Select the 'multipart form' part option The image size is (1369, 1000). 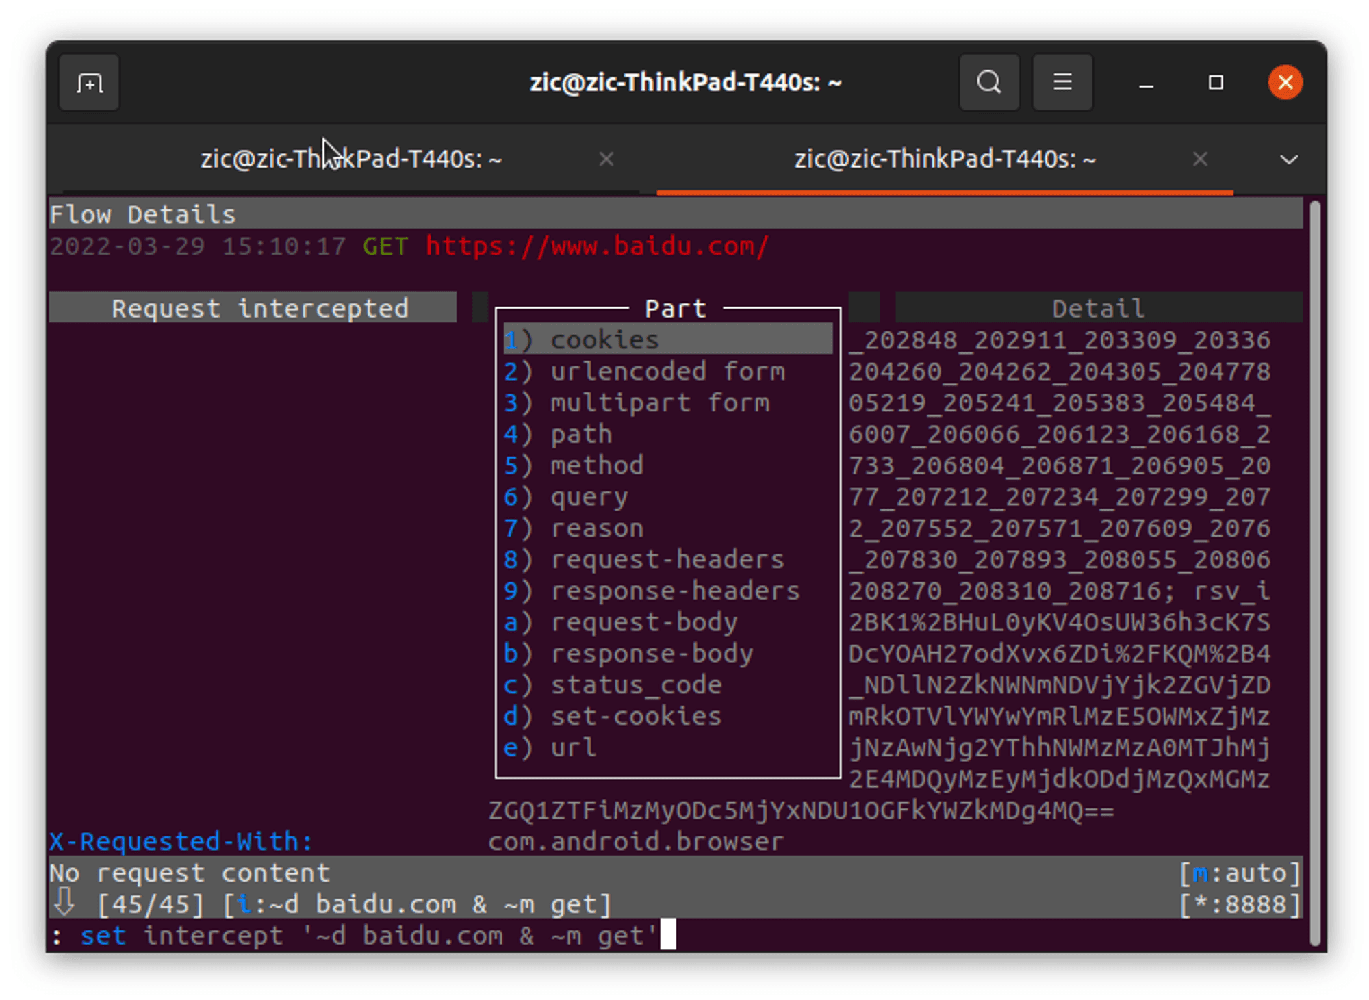(x=668, y=402)
